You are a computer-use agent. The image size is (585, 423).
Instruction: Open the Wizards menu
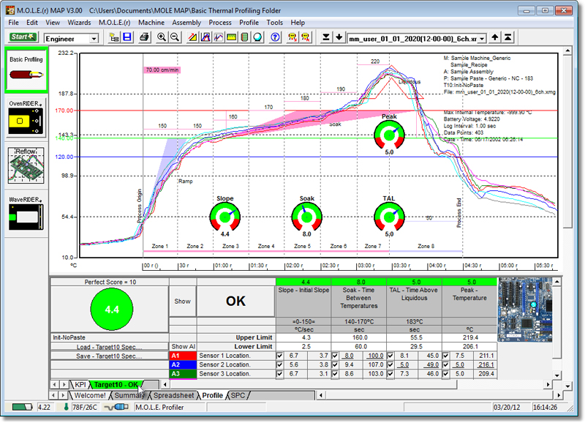point(79,23)
